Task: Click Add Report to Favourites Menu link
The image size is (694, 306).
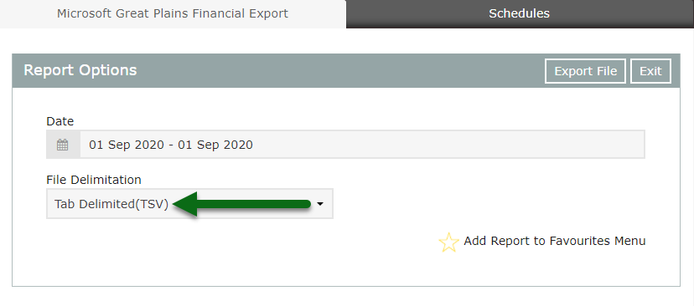Action: point(555,241)
